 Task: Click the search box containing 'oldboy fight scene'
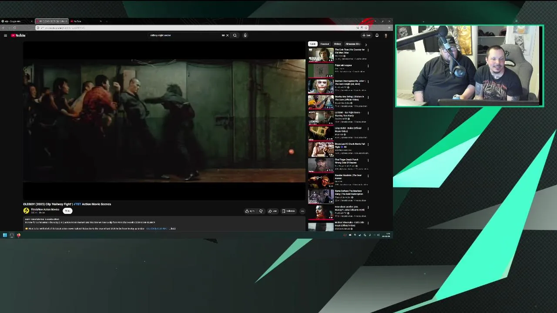185,35
